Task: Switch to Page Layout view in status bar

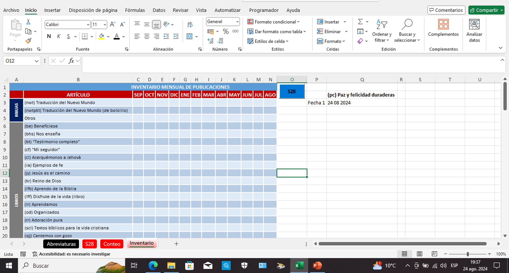Action: 419,254
